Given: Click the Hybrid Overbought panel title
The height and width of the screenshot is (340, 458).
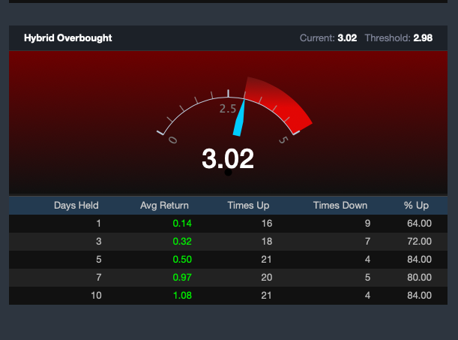Looking at the screenshot, I should (x=67, y=38).
